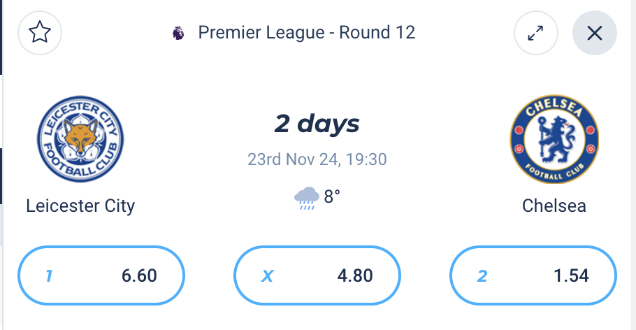
Task: Click the rainy weather cloud icon
Action: tap(307, 198)
